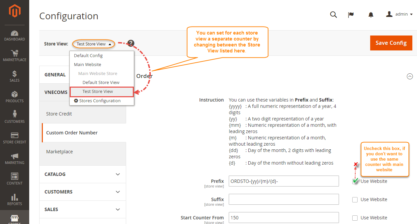Click the Save Config button

pos(391,43)
